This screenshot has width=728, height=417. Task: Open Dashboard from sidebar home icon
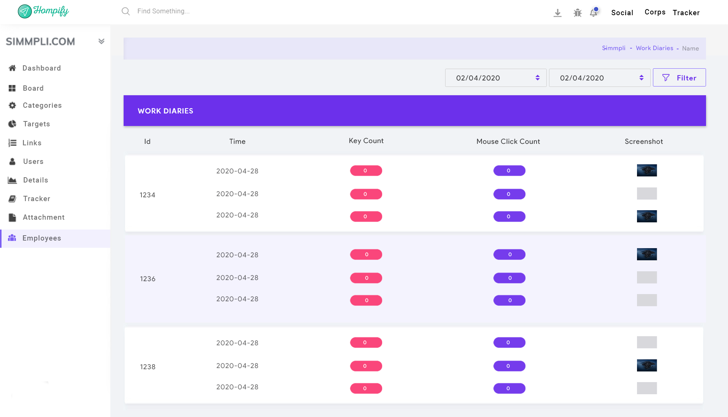(x=13, y=68)
